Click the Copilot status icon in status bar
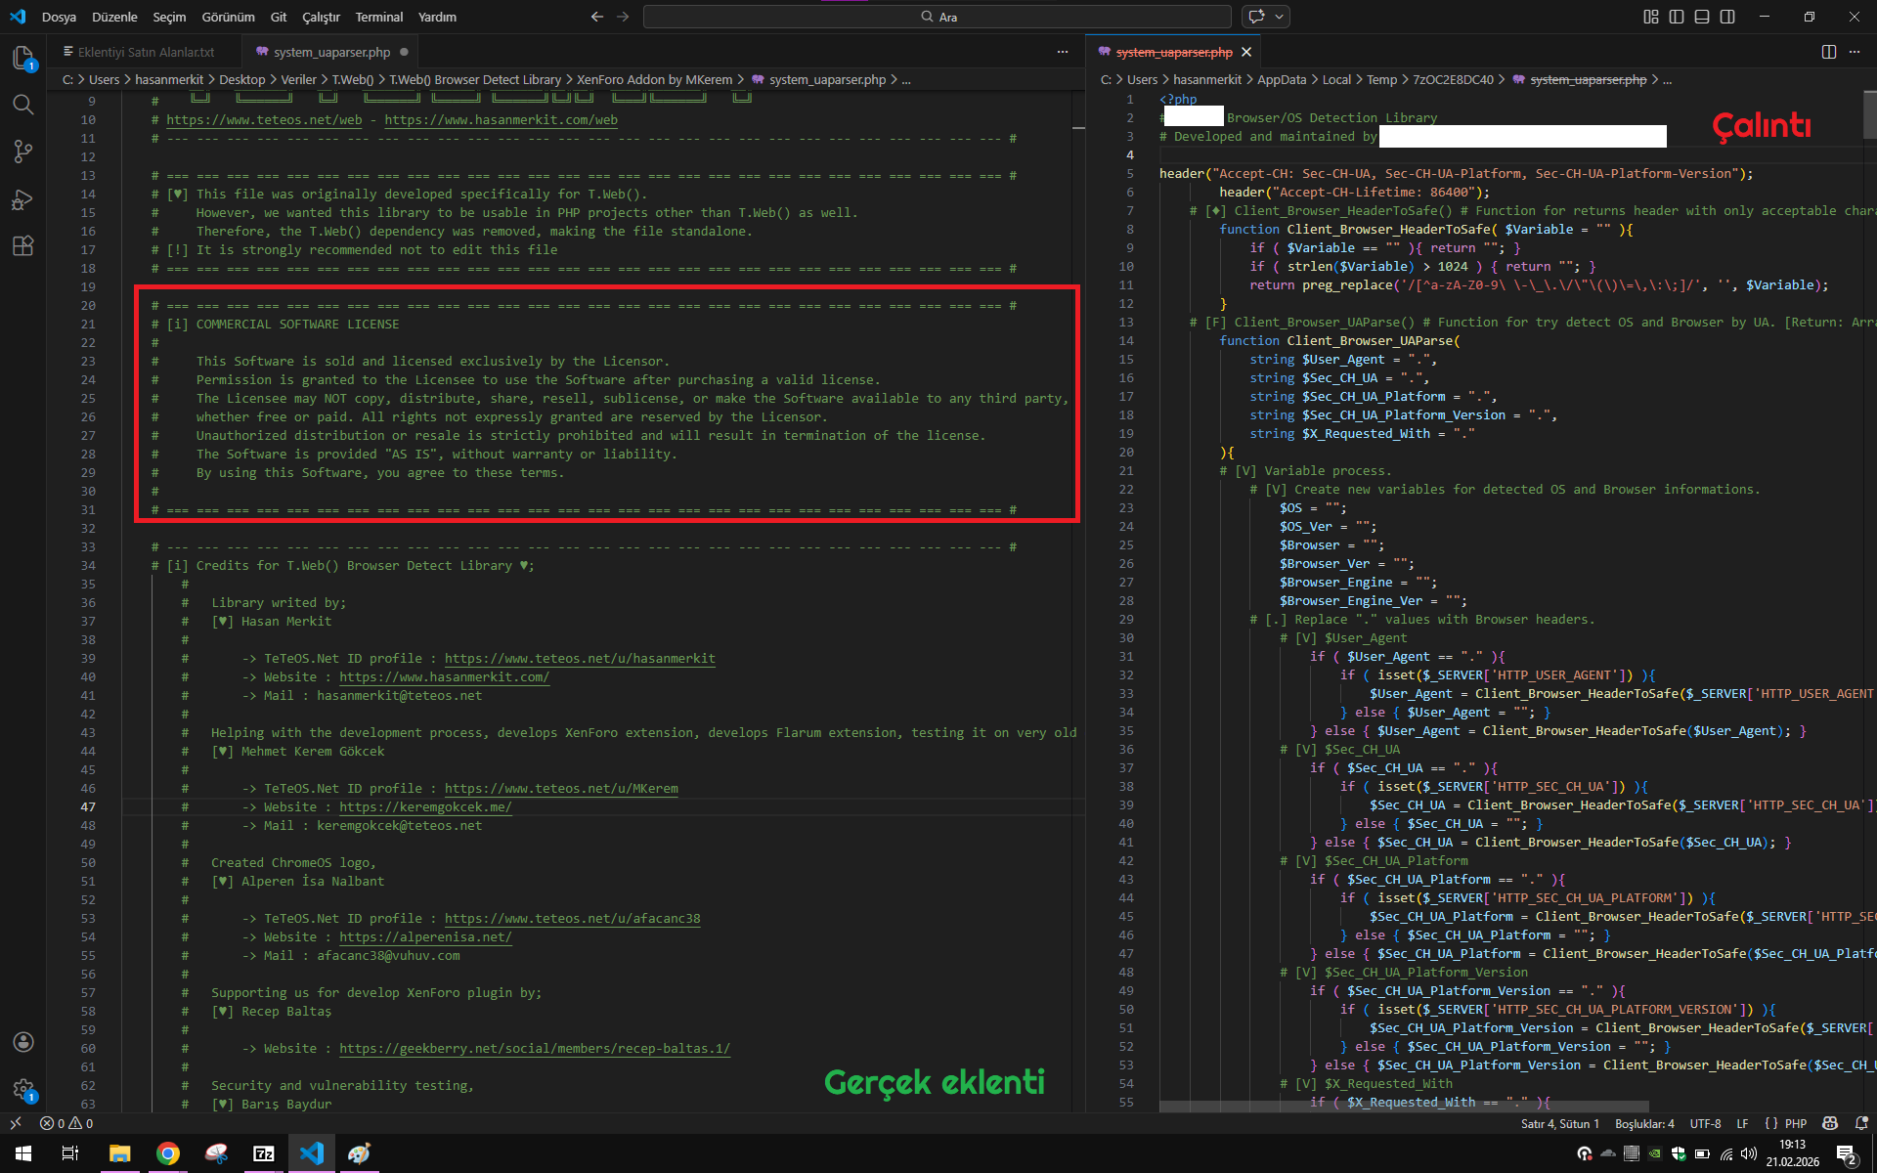1877x1173 pixels. pyautogui.click(x=1830, y=1124)
